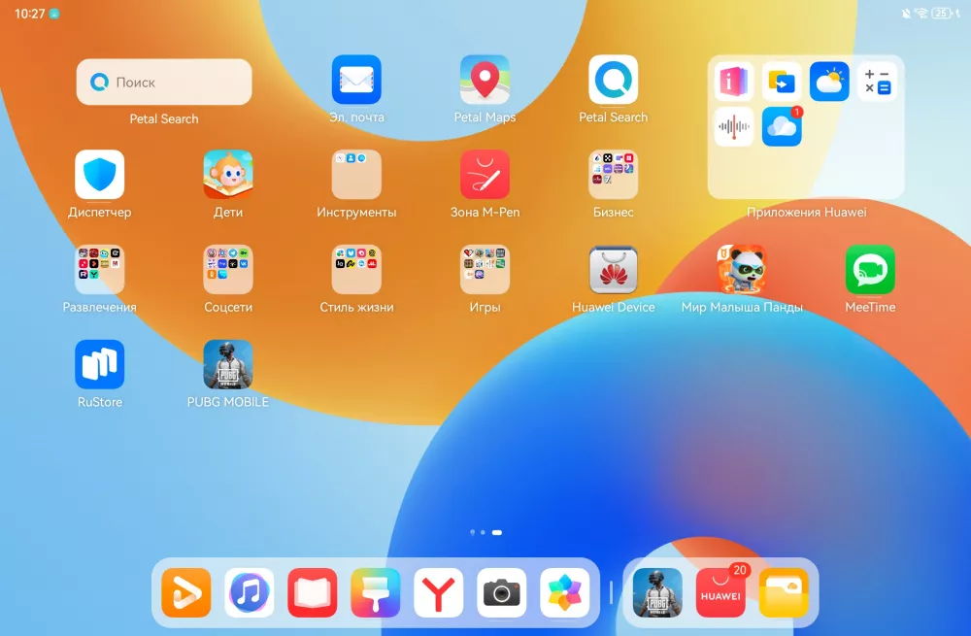Open the Petal Search app icon
The image size is (971, 636).
(613, 80)
